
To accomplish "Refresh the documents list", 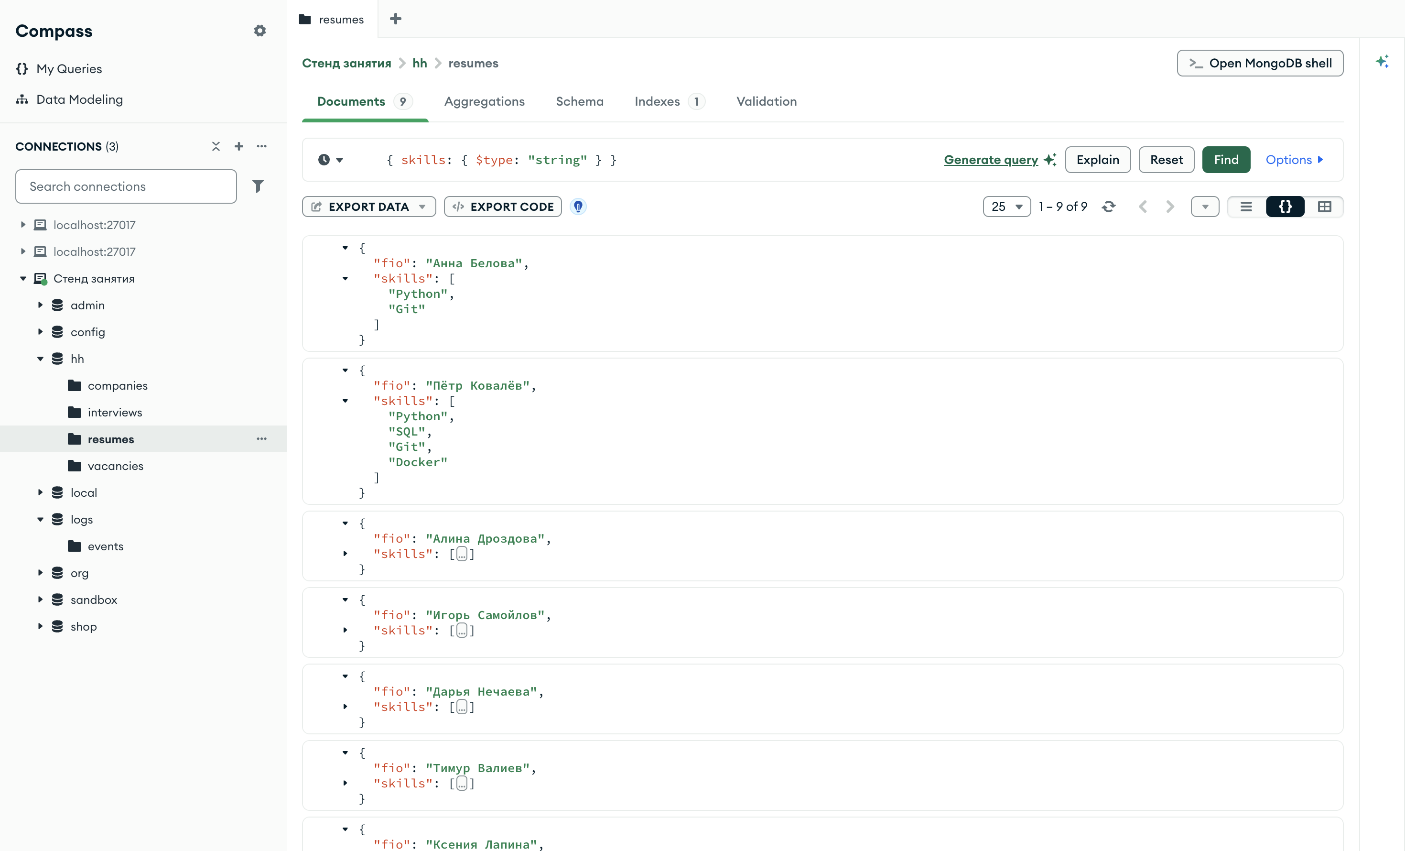I will [x=1109, y=207].
